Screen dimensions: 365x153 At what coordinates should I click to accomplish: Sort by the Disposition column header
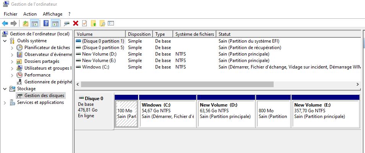coord(139,34)
